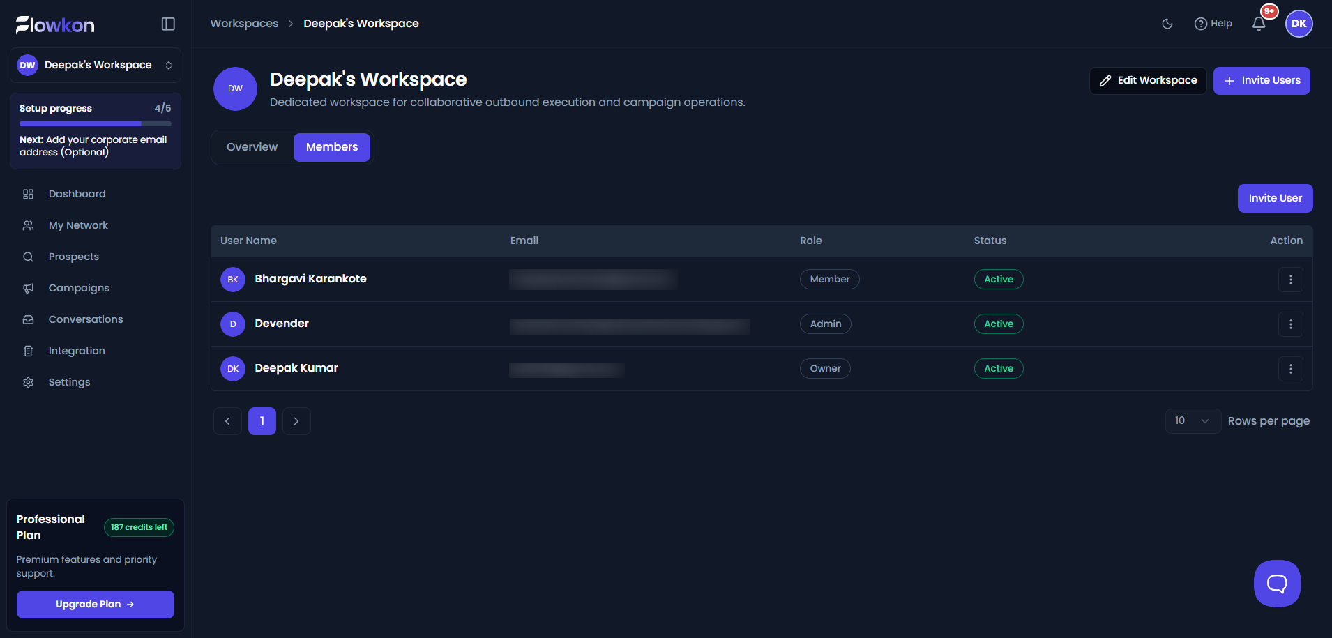The width and height of the screenshot is (1332, 638).
Task: Click the setup progress bar
Action: tap(96, 123)
